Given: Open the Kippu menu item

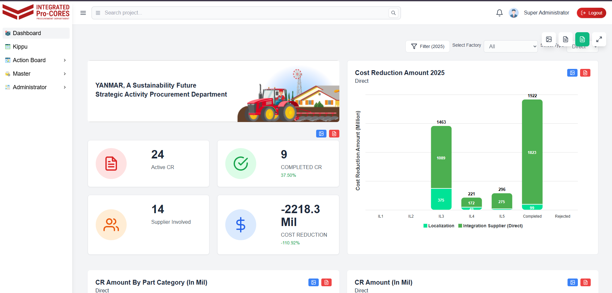Looking at the screenshot, I should pos(36,47).
